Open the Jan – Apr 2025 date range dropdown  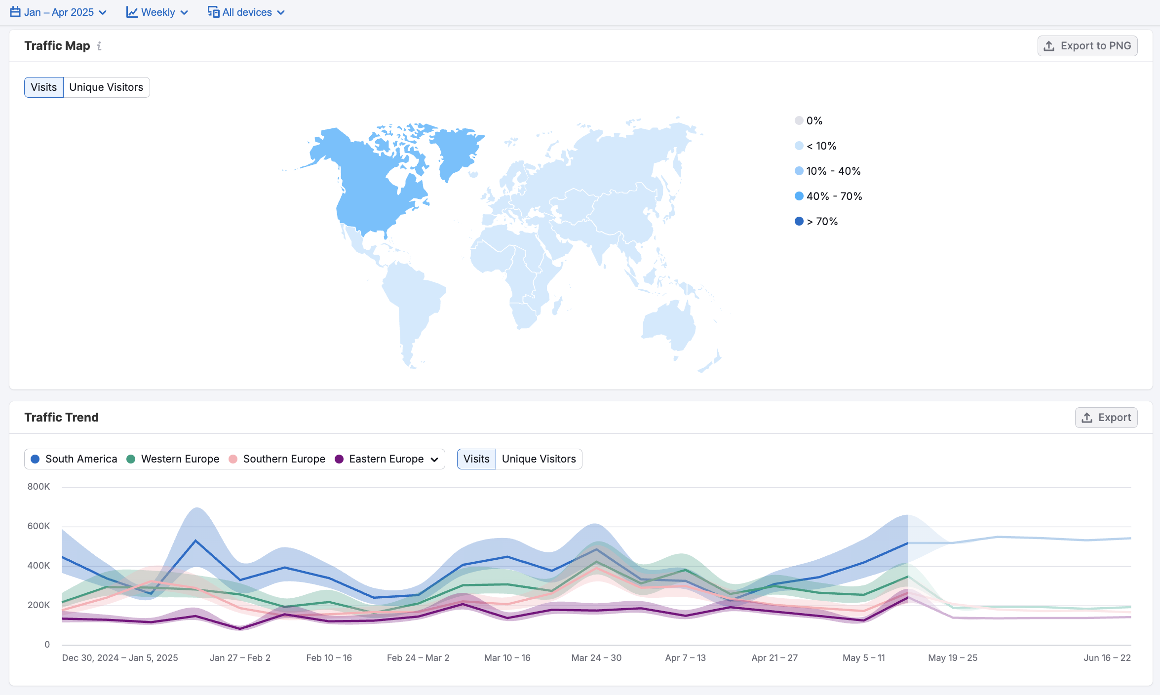pos(59,12)
